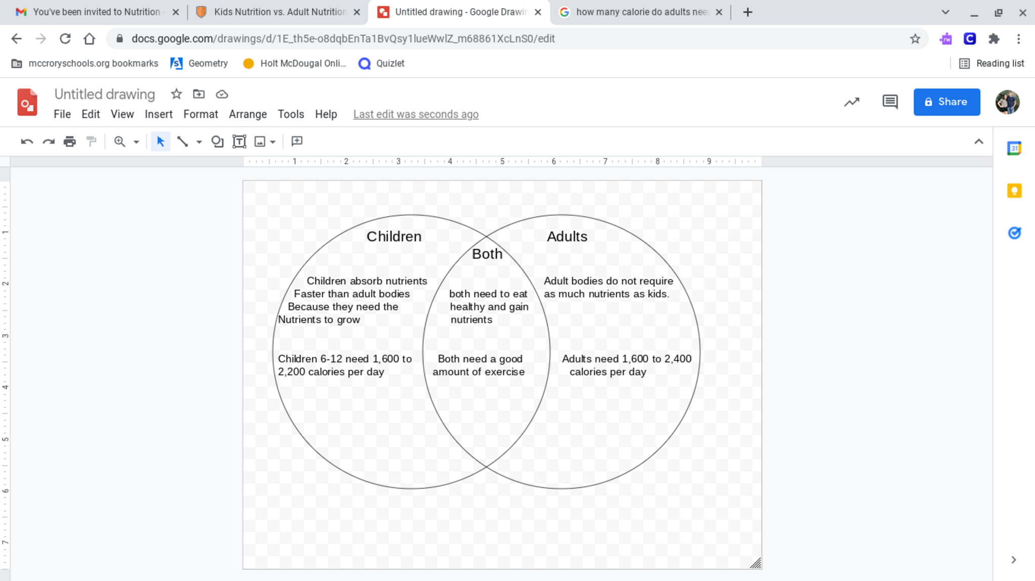The image size is (1035, 581).
Task: Star the Untitled drawing document
Action: (176, 94)
